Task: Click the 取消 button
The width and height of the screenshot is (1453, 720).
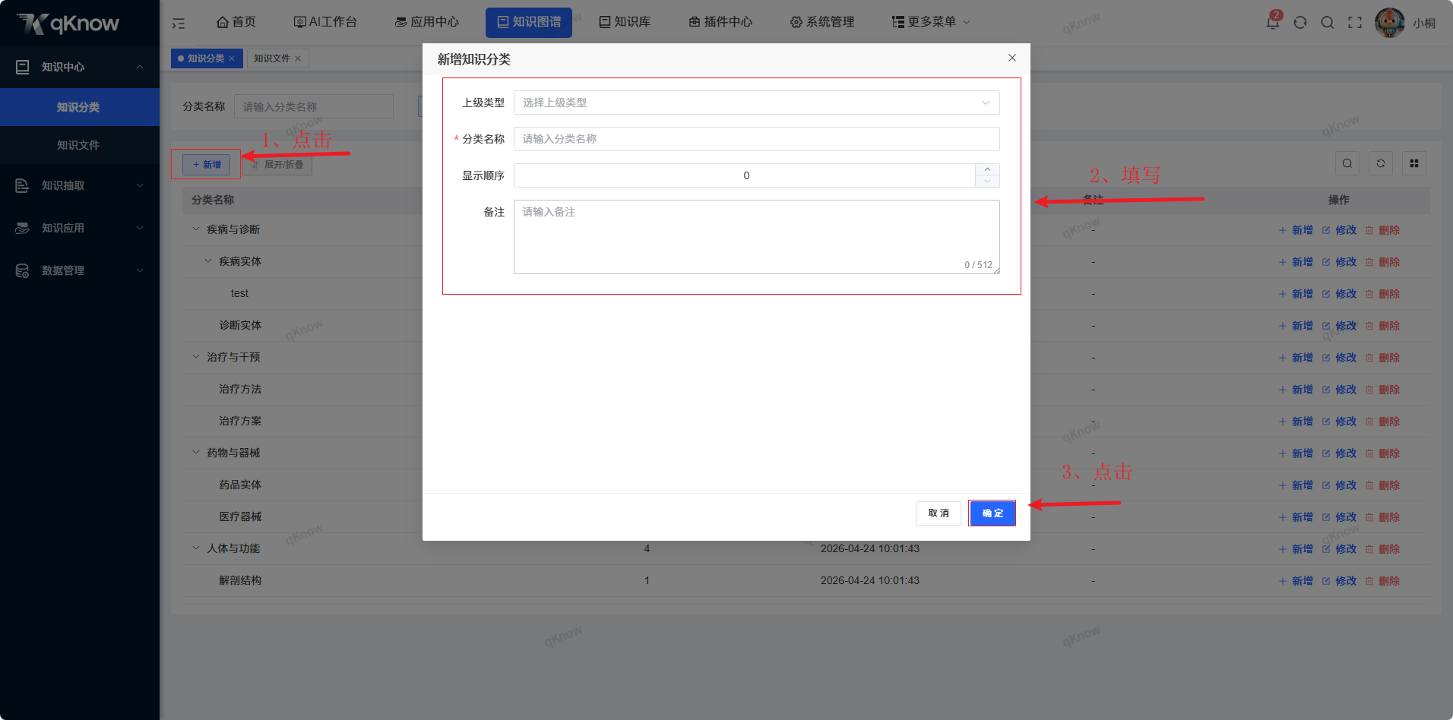Action: (939, 513)
